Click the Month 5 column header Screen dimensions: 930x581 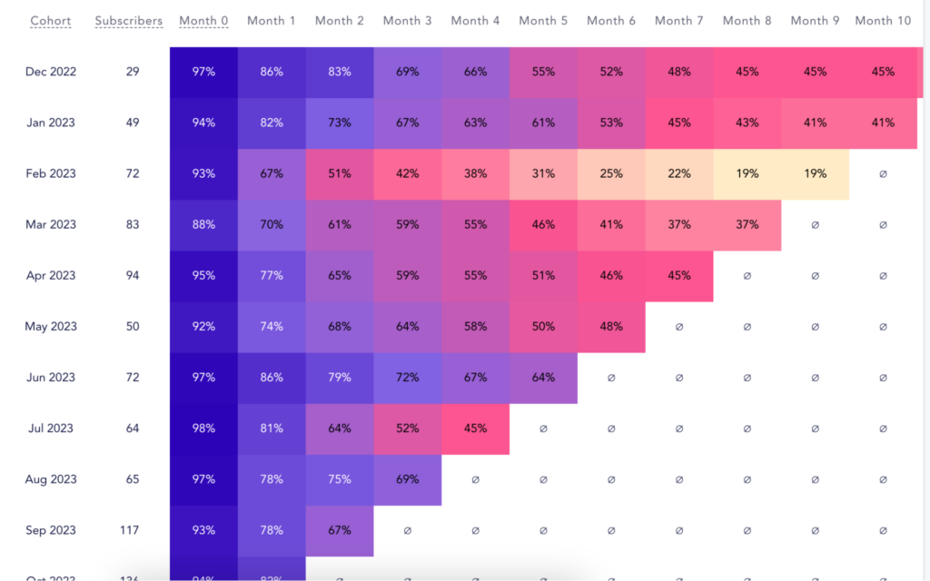click(543, 20)
